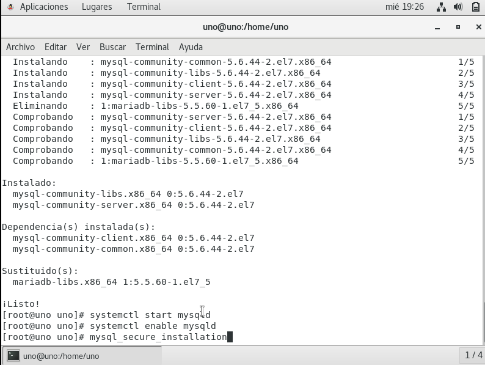Click the '¡Listo!' output line
Viewport: 485px width, 365px height.
tap(21, 304)
